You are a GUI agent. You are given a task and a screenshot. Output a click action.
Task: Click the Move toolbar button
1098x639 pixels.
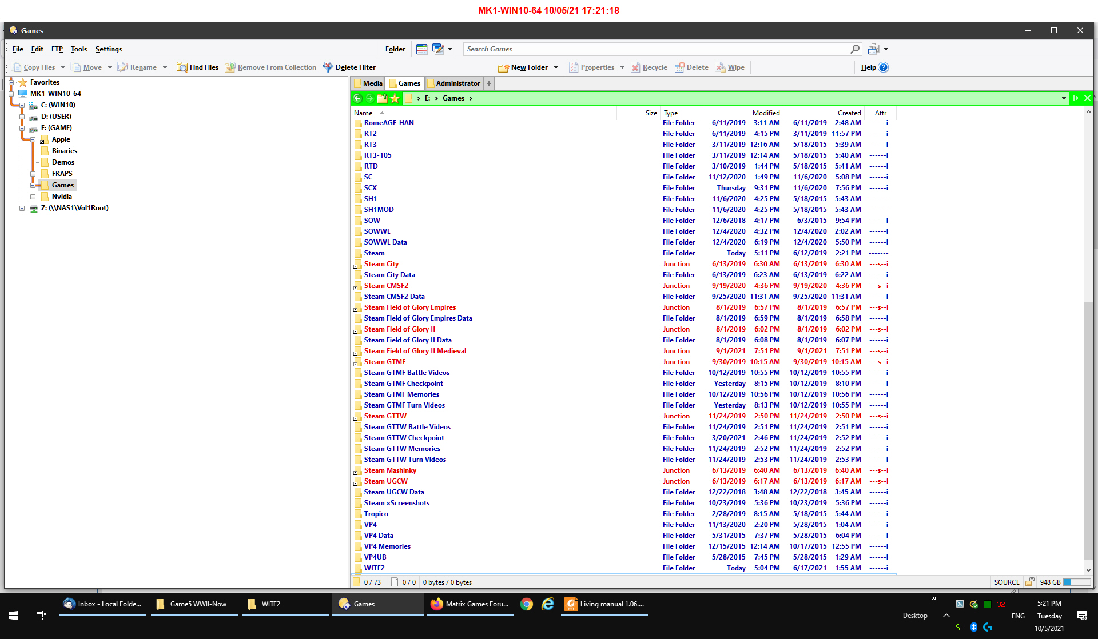click(87, 67)
